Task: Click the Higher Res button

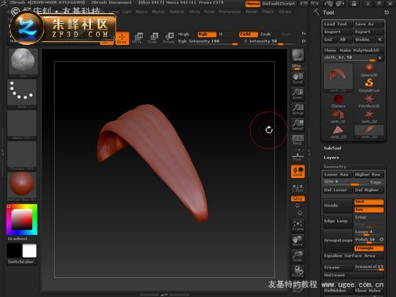Action: [369, 174]
